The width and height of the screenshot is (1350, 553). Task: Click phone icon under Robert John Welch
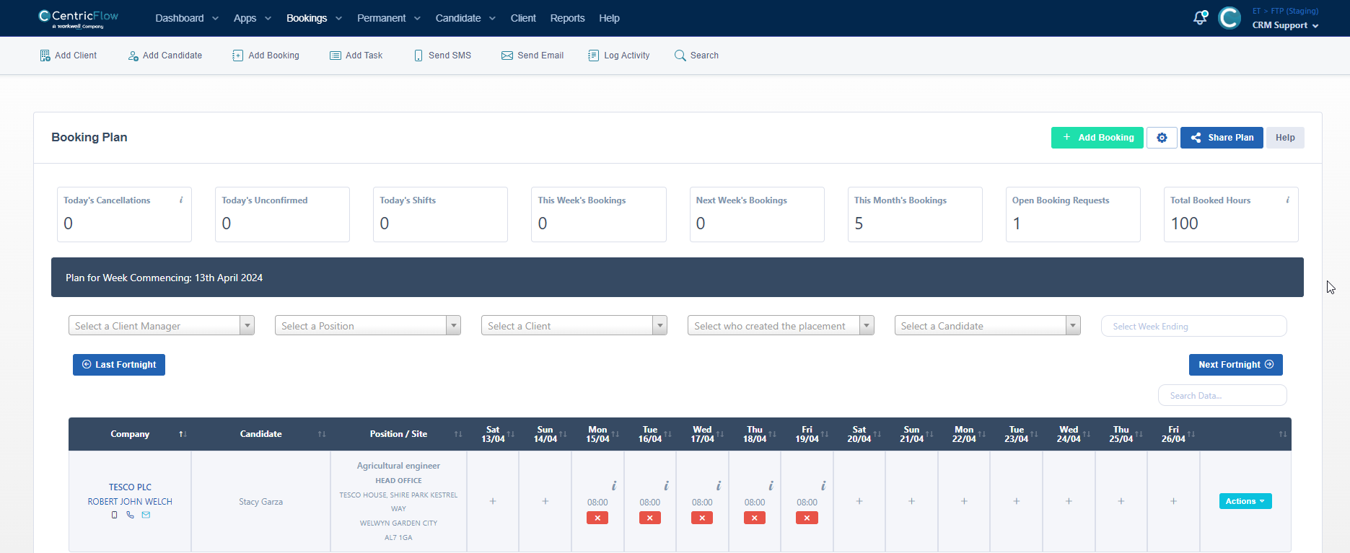pos(130,515)
